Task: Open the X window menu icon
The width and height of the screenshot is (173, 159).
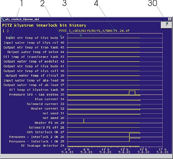Action: tap(3, 19)
